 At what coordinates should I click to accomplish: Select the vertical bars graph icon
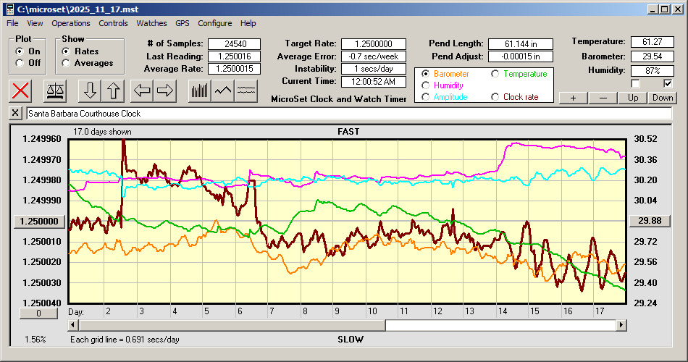tap(198, 90)
